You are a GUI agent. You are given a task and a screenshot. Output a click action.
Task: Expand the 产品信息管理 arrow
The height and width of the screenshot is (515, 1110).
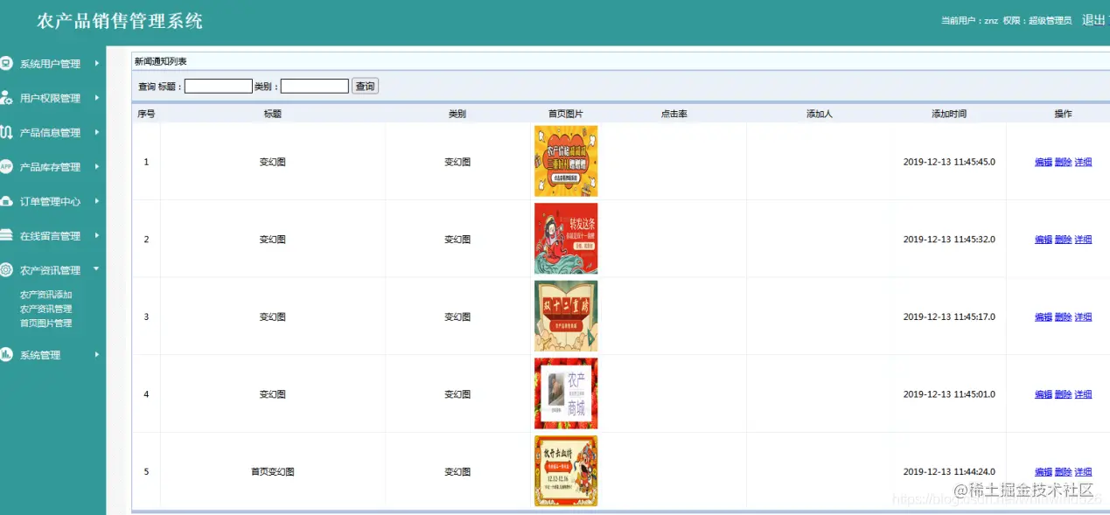click(97, 132)
